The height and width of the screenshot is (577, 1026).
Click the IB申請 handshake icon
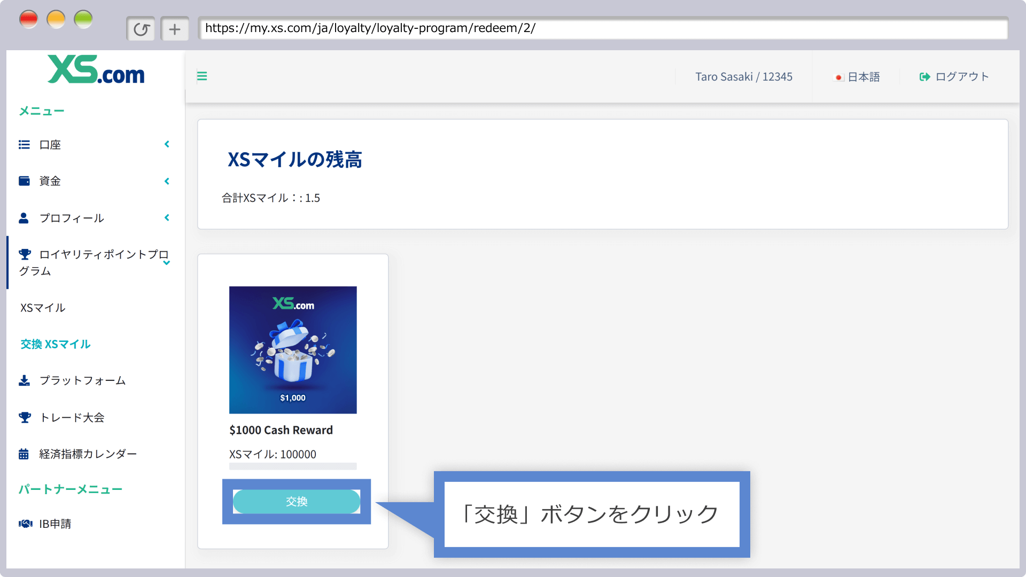(x=25, y=524)
